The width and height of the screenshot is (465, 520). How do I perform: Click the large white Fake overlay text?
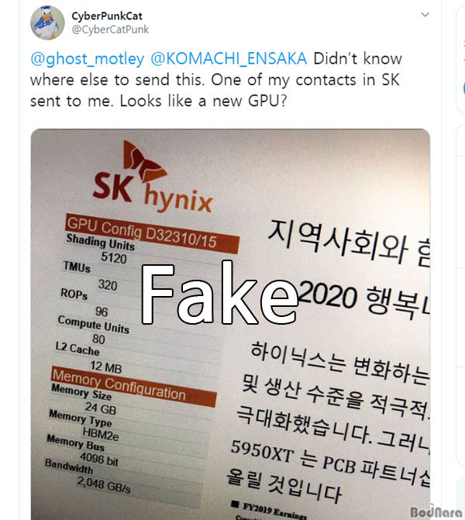click(219, 293)
